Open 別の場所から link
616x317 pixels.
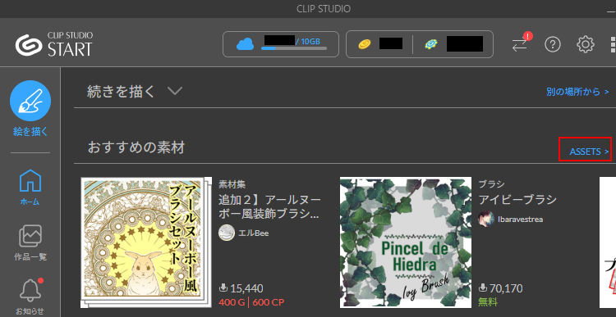pos(577,92)
